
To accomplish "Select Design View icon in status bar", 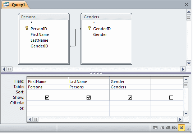I will [181, 128].
